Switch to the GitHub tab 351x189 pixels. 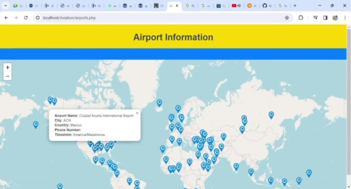click(x=267, y=6)
